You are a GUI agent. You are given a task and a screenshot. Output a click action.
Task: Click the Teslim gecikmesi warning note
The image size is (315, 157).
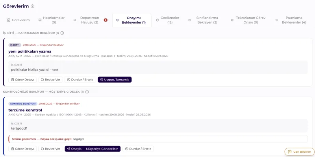(158, 139)
